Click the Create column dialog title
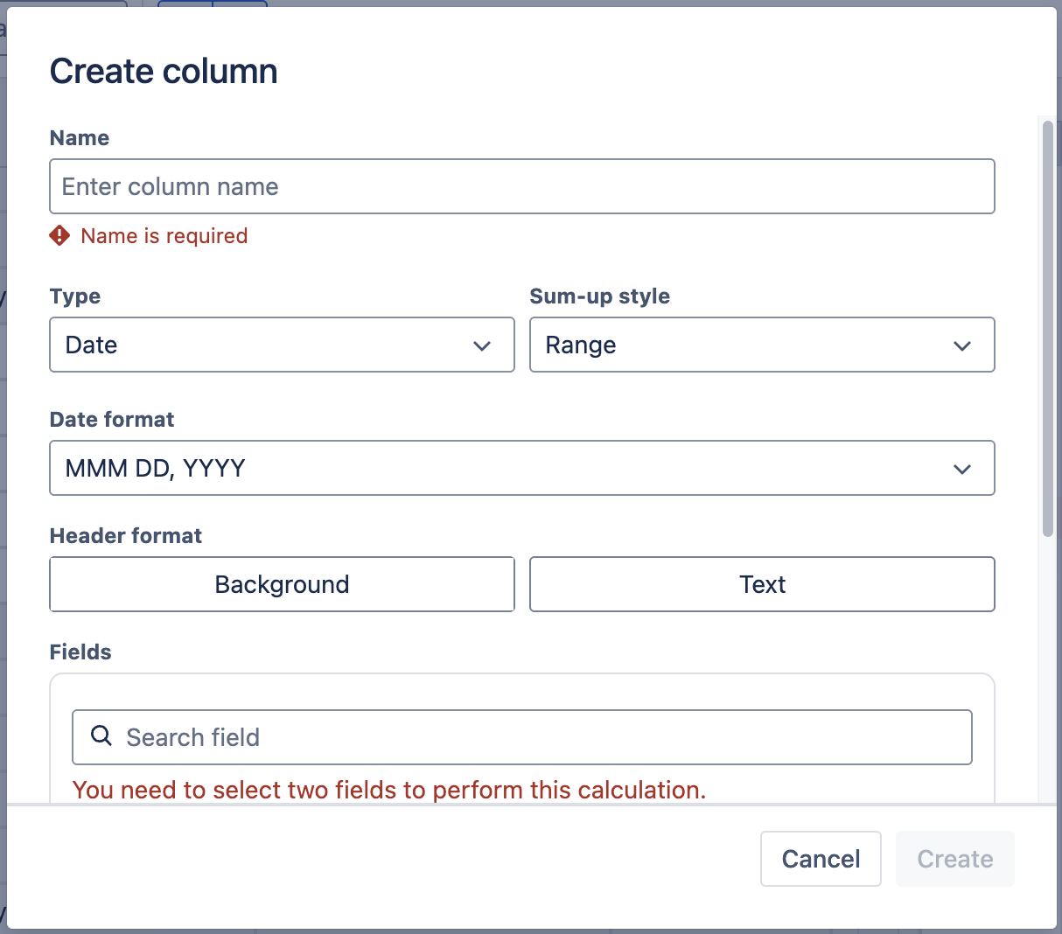This screenshot has width=1062, height=934. (x=164, y=72)
